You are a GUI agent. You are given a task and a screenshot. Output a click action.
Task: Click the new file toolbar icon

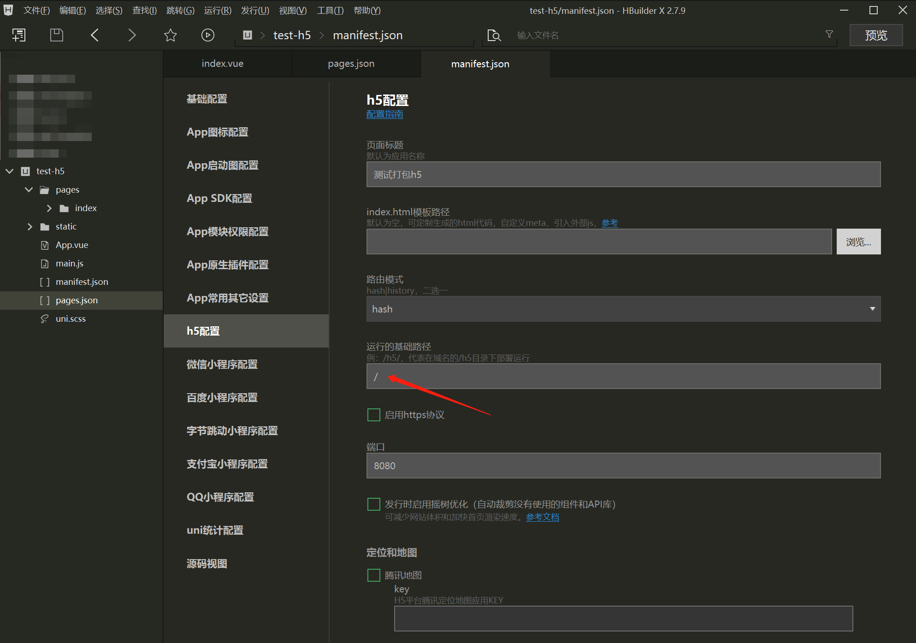click(x=19, y=35)
